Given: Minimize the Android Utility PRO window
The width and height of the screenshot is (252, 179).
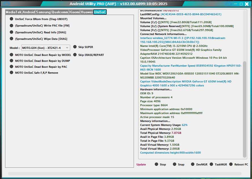Looking at the screenshot, I should click(x=236, y=4).
